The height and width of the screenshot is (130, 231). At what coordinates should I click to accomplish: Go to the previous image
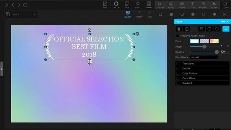[x=13, y=5]
